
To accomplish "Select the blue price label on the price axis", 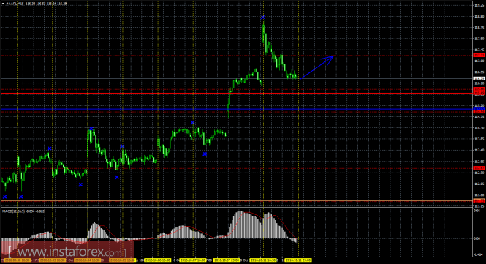I will (479, 108).
